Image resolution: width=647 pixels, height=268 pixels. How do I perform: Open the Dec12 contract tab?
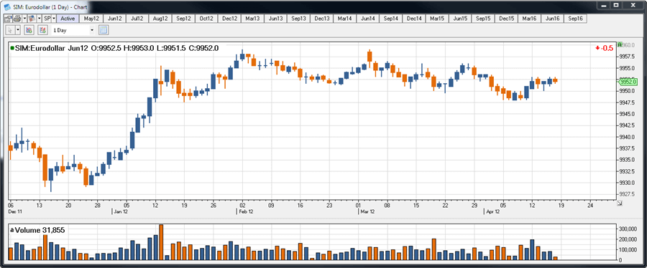click(x=229, y=19)
